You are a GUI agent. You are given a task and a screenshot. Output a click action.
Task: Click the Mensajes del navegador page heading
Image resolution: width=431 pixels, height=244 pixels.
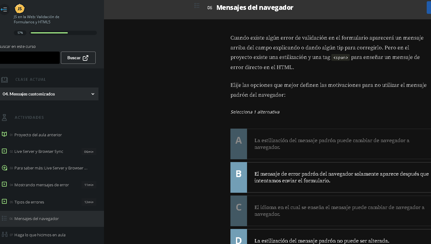(255, 7)
